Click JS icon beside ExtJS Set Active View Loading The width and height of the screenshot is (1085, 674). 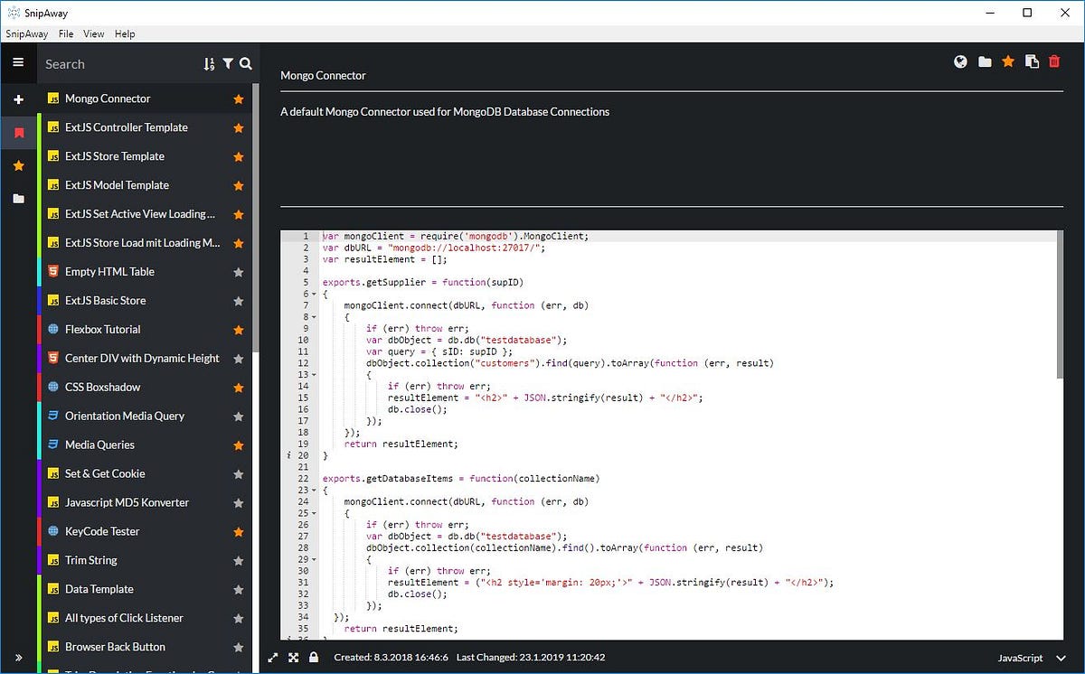tap(53, 214)
